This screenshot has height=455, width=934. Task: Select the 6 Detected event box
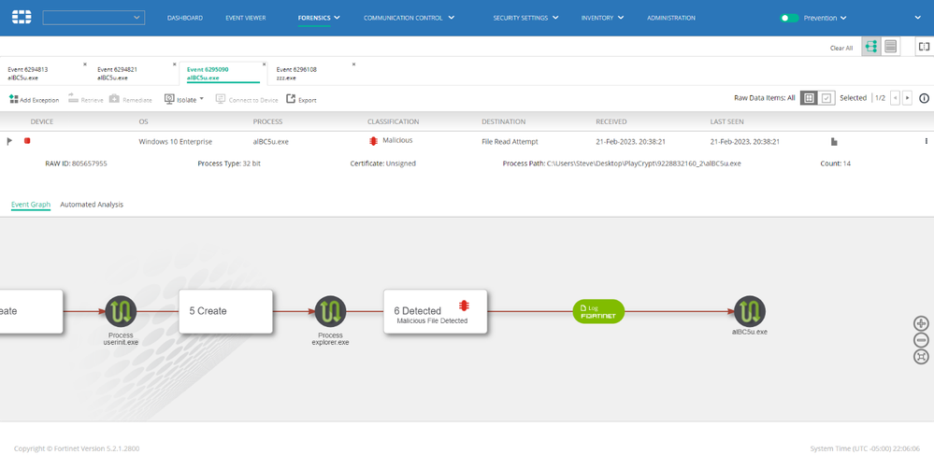(x=436, y=311)
